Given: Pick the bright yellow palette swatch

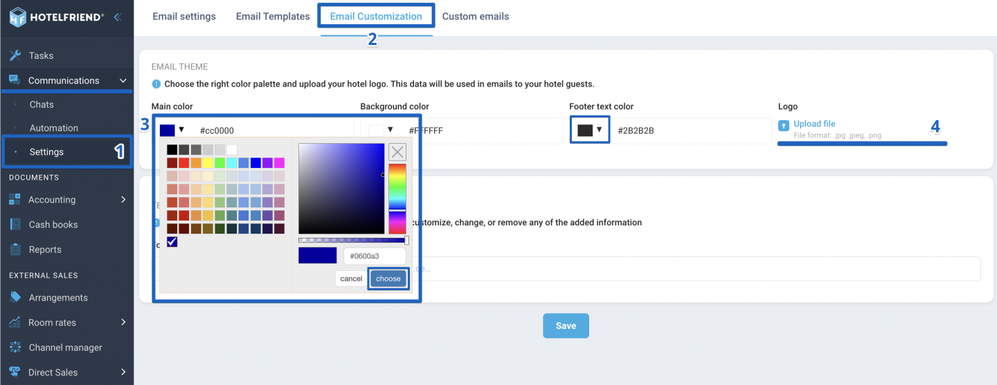Looking at the screenshot, I should click(208, 162).
